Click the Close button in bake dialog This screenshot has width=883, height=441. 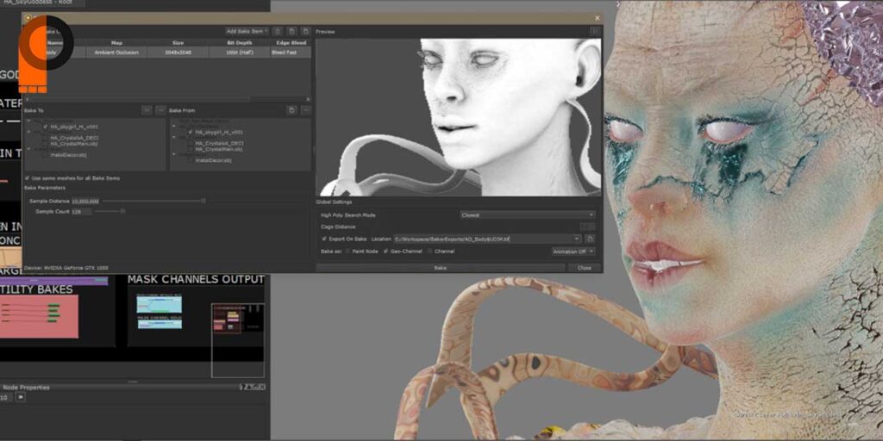(585, 268)
